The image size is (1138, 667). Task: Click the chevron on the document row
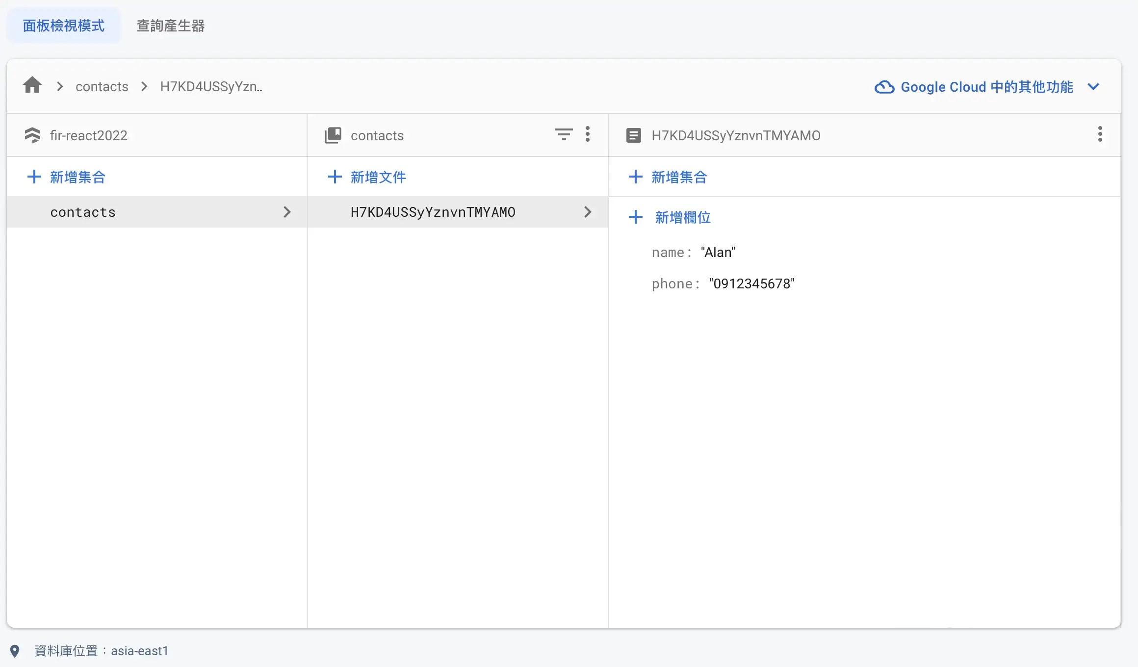(x=588, y=212)
